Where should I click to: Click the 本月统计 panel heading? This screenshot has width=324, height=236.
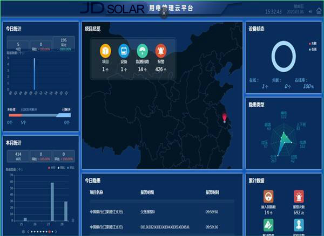point(13,143)
